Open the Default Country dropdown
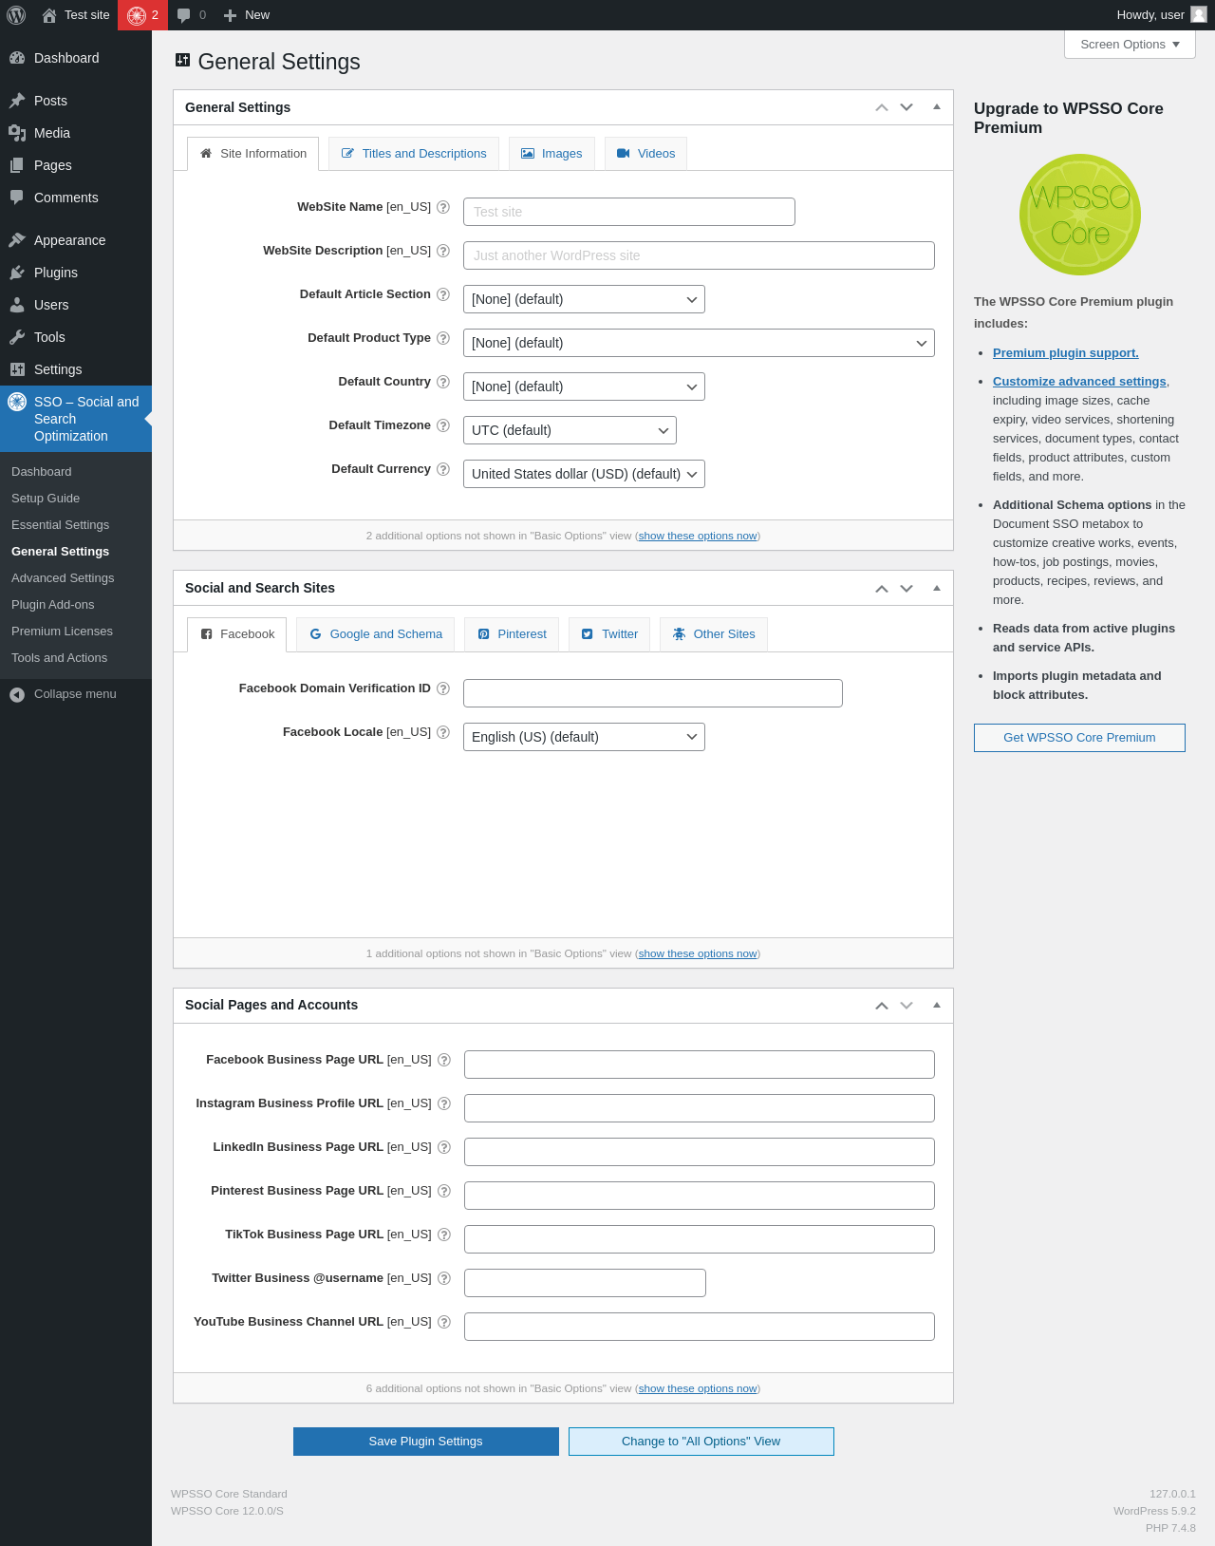Viewport: 1215px width, 1546px height. (584, 386)
